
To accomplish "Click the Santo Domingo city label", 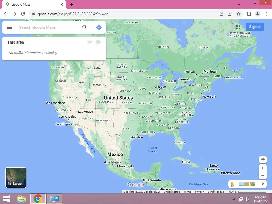I will tap(214, 167).
